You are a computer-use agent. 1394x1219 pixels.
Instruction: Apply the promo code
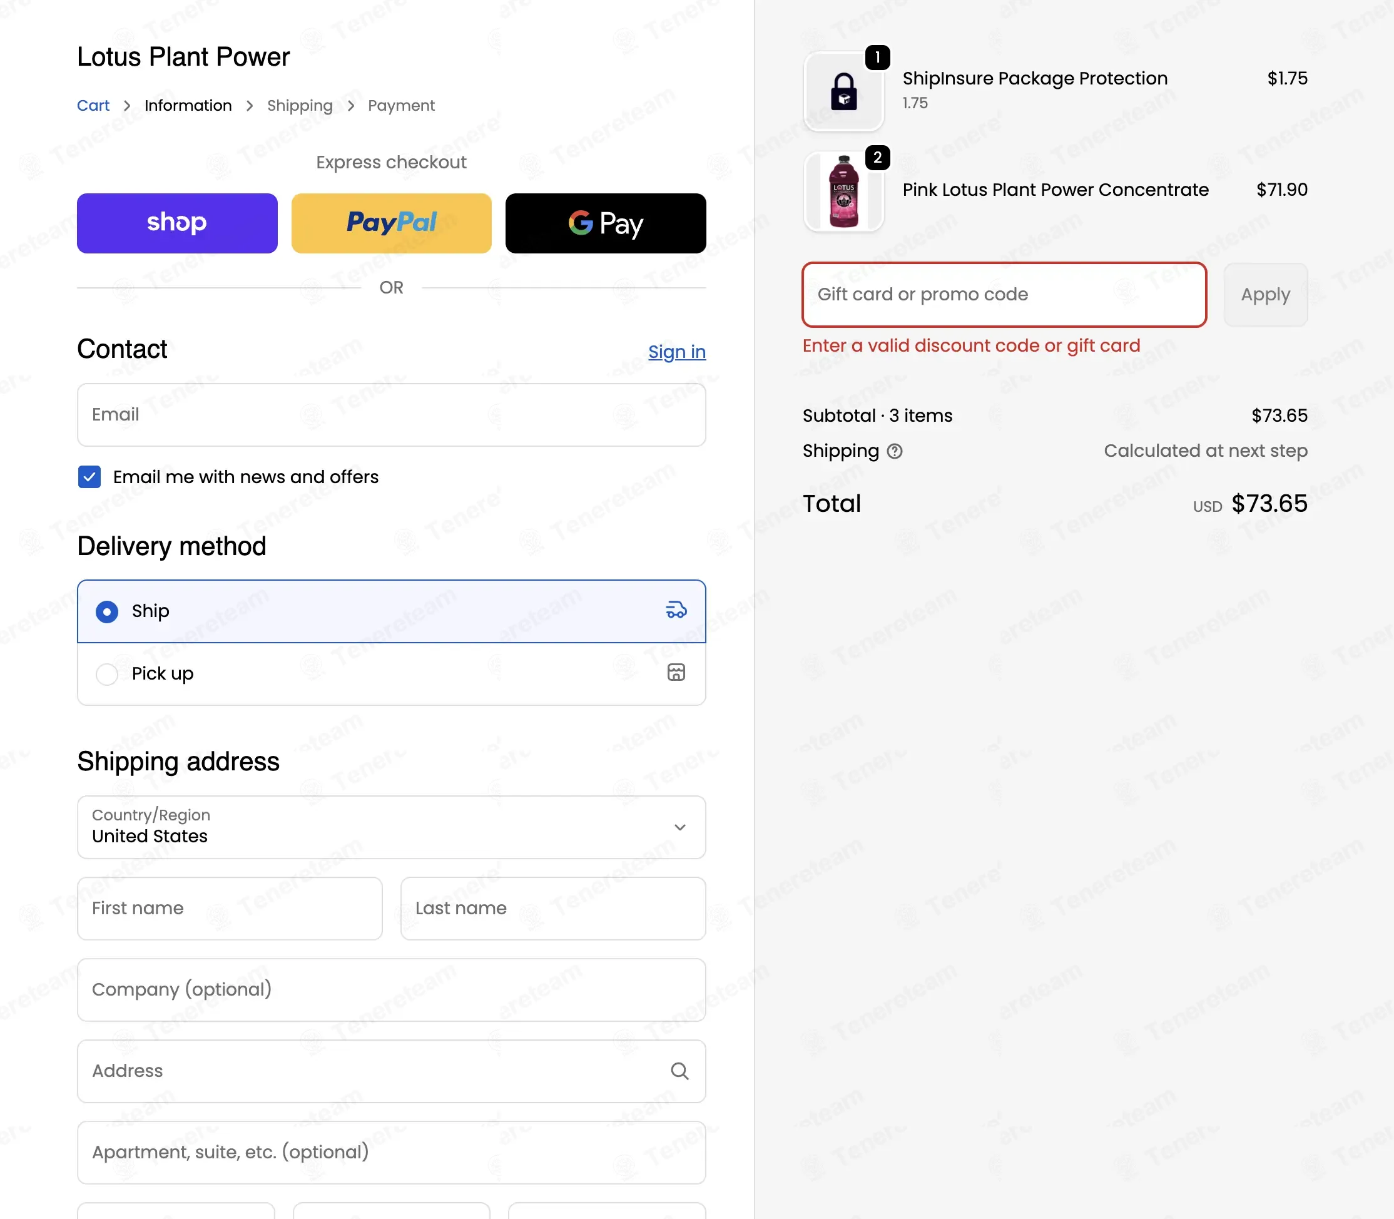[1265, 295]
